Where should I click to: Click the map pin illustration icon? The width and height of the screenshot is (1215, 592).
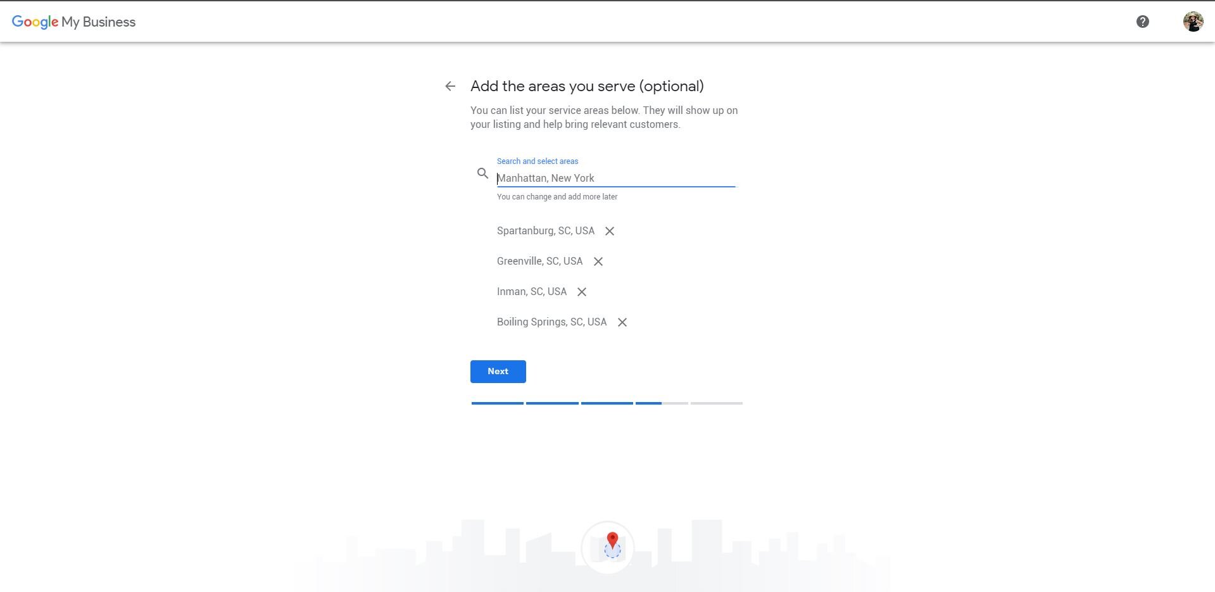tap(607, 547)
